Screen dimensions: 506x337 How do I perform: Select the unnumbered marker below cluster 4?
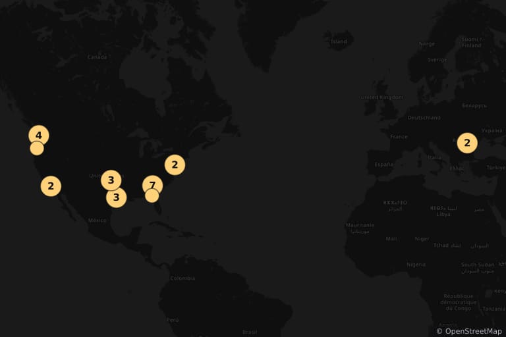click(37, 148)
